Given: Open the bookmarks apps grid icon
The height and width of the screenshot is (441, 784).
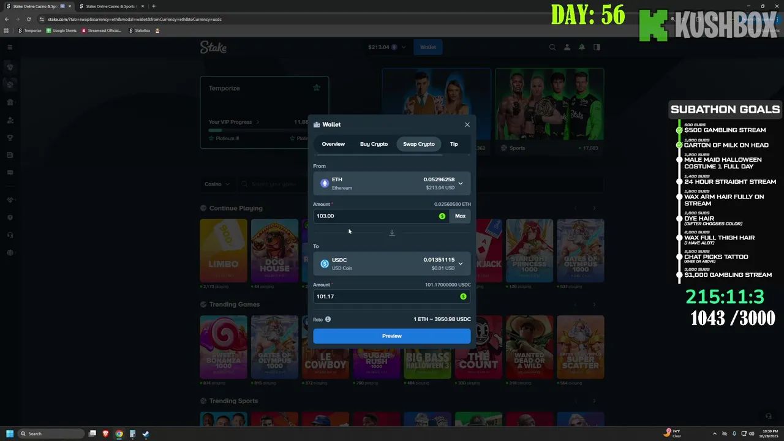Looking at the screenshot, I should [x=7, y=31].
